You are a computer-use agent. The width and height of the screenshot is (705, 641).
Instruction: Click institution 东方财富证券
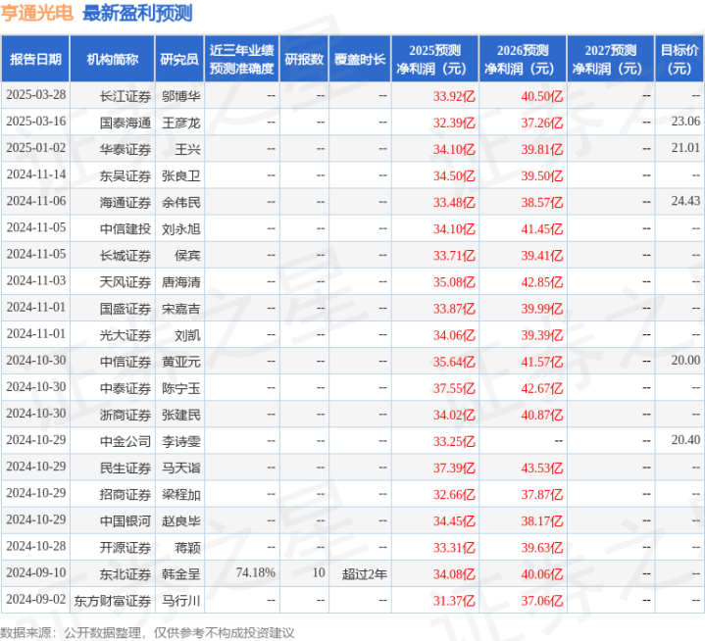(x=113, y=601)
